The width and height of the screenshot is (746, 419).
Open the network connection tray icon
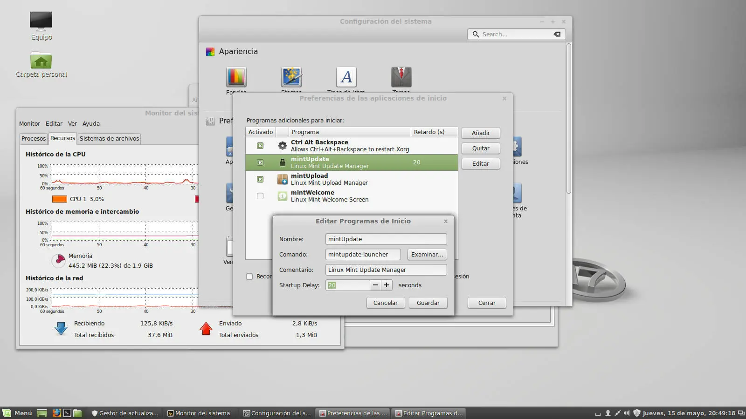(x=617, y=413)
